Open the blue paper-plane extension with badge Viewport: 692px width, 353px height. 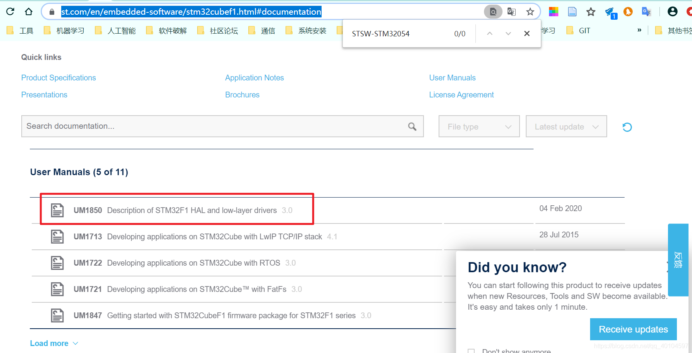pyautogui.click(x=610, y=13)
